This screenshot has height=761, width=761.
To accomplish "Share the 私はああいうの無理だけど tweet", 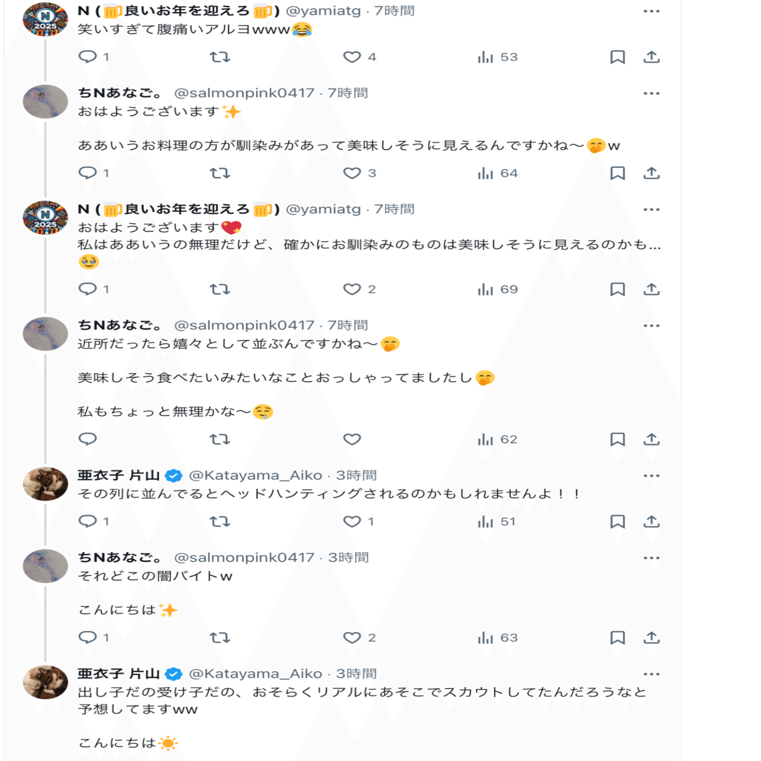I will point(652,289).
